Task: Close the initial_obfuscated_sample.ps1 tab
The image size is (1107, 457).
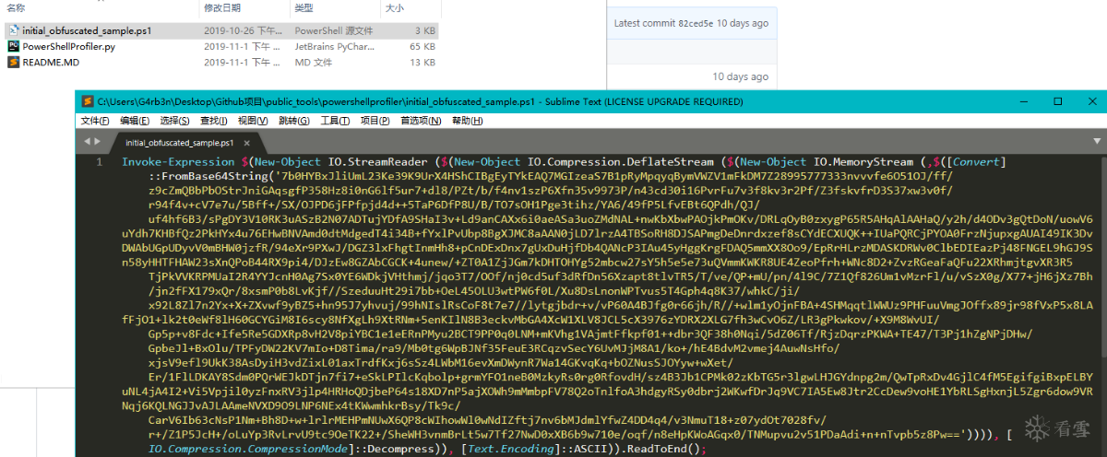Action: (x=245, y=143)
